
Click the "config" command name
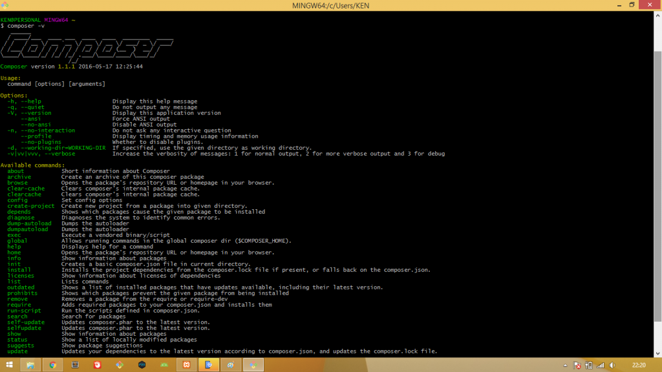coord(17,200)
